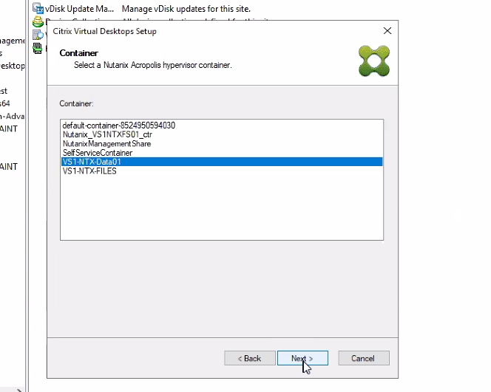
Task: Click the vDisk Update Management icon
Action: click(x=38, y=8)
